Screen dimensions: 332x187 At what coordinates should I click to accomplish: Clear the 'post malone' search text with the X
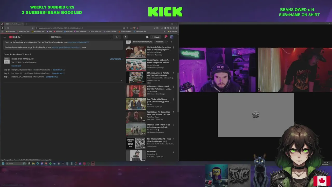(x=112, y=37)
